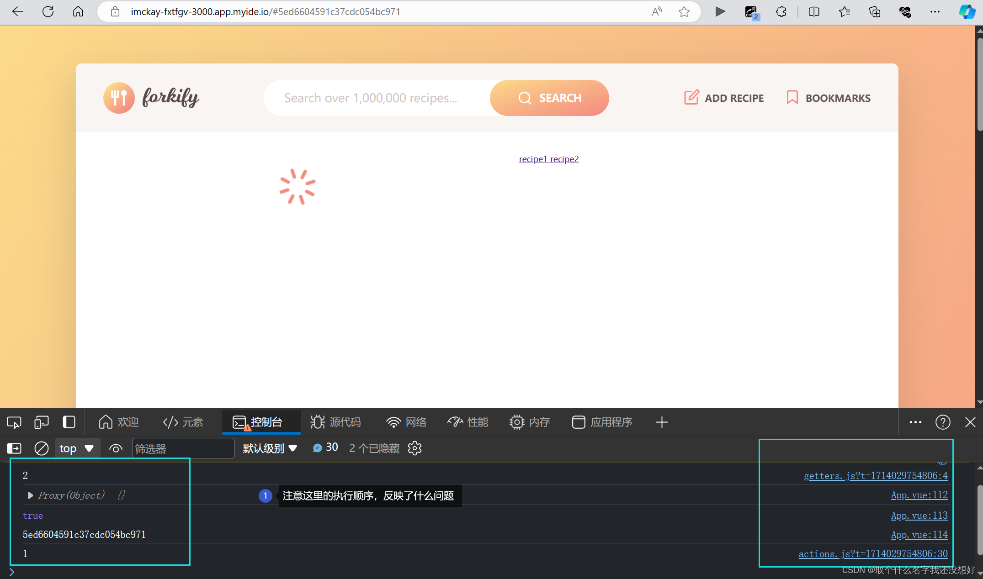This screenshot has height=579, width=983.
Task: Click the Forkify home logo icon
Action: [118, 97]
